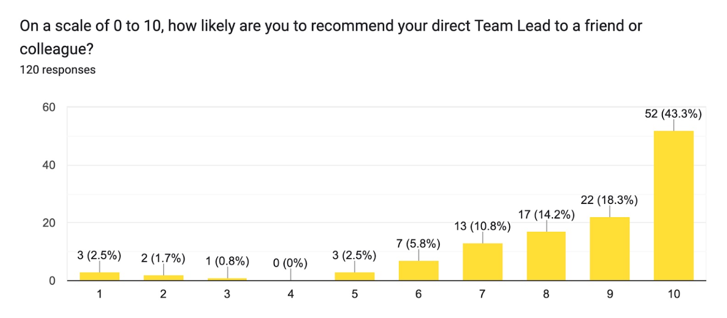This screenshot has width=727, height=318.
Task: Select the "0 (0%)" data label
Action: pyautogui.click(x=290, y=263)
